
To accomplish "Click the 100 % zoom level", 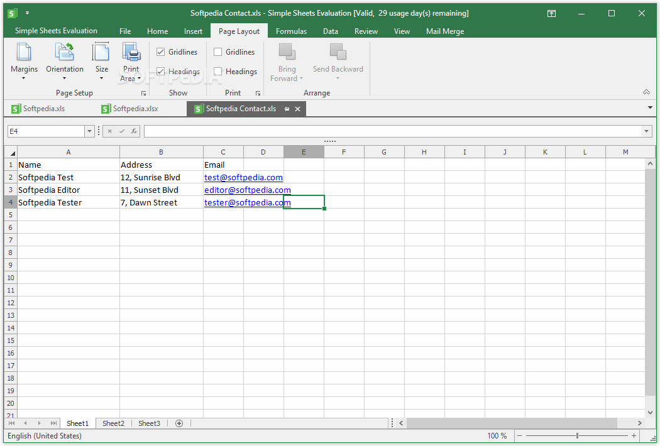I will [497, 436].
